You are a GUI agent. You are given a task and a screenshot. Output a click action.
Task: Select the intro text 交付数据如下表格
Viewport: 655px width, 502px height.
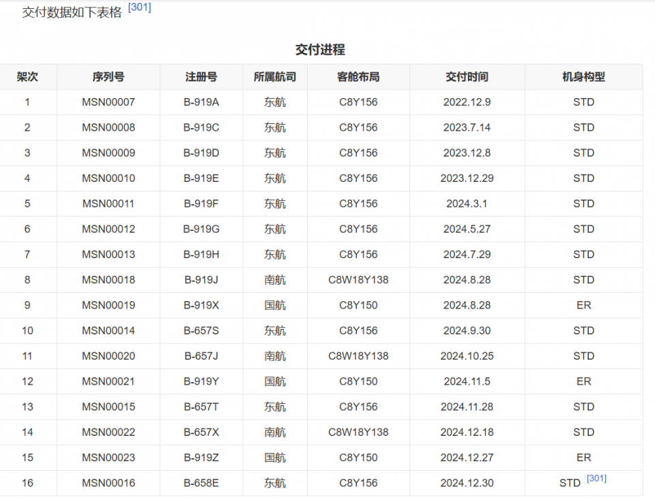click(72, 12)
